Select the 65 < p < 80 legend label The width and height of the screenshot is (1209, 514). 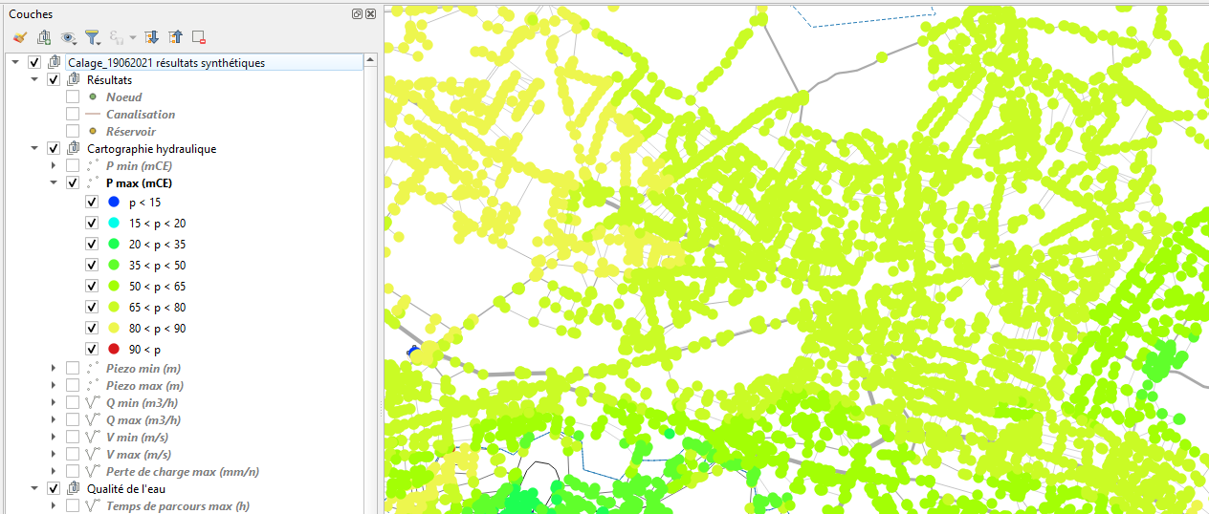click(157, 308)
